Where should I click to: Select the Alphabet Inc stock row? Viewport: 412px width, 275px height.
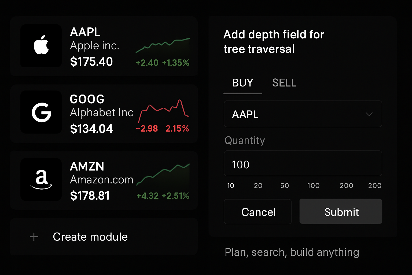[x=104, y=113]
